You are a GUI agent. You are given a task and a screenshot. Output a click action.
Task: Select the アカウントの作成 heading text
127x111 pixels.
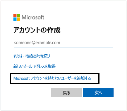(x=37, y=30)
